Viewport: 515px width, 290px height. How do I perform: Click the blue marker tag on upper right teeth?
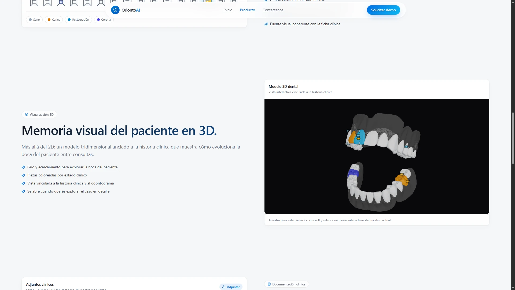point(406,147)
